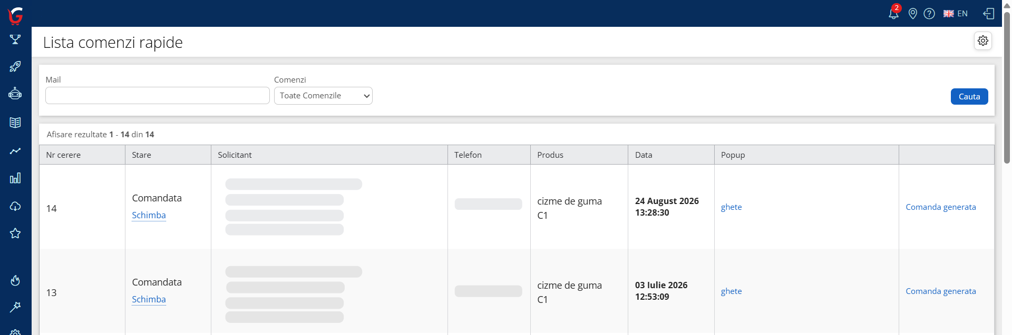
Task: Open ghete popup link for order 14
Action: 731,207
